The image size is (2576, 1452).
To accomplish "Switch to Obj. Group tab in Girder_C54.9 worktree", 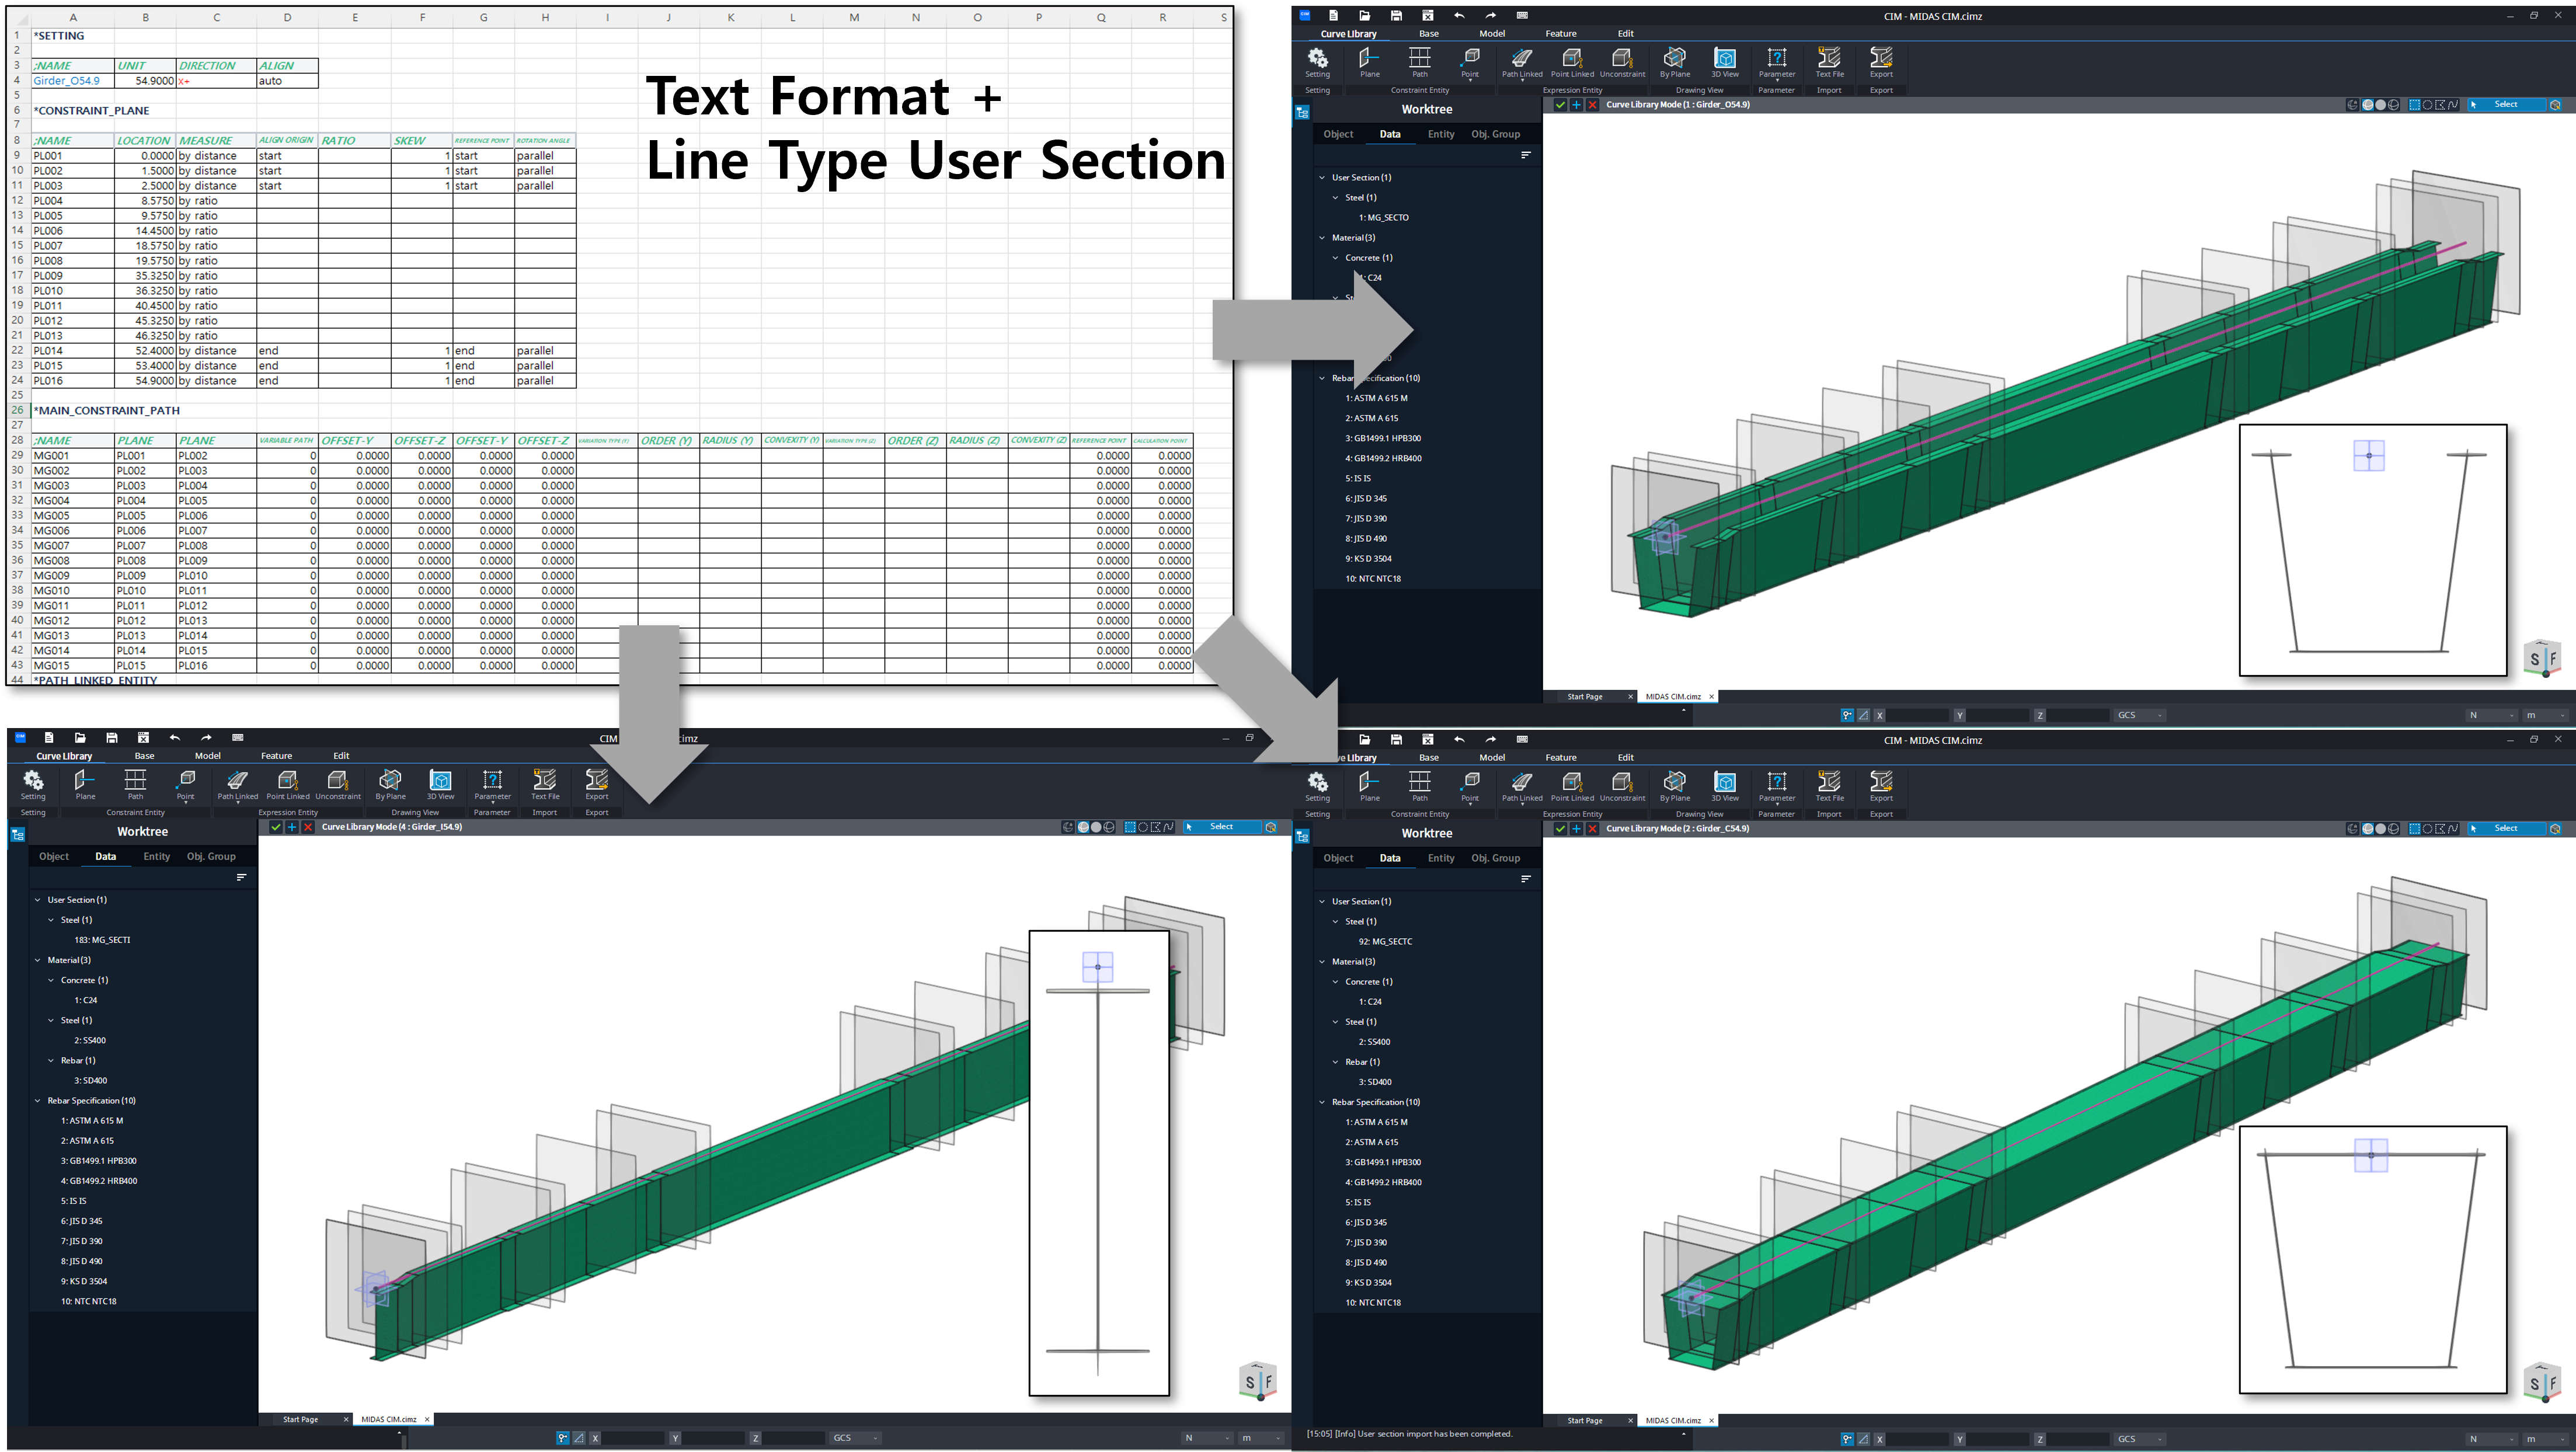I will 1495,858.
